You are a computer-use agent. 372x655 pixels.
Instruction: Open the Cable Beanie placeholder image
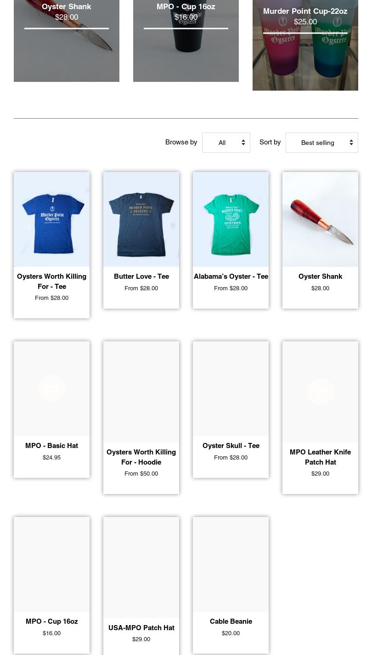click(231, 564)
